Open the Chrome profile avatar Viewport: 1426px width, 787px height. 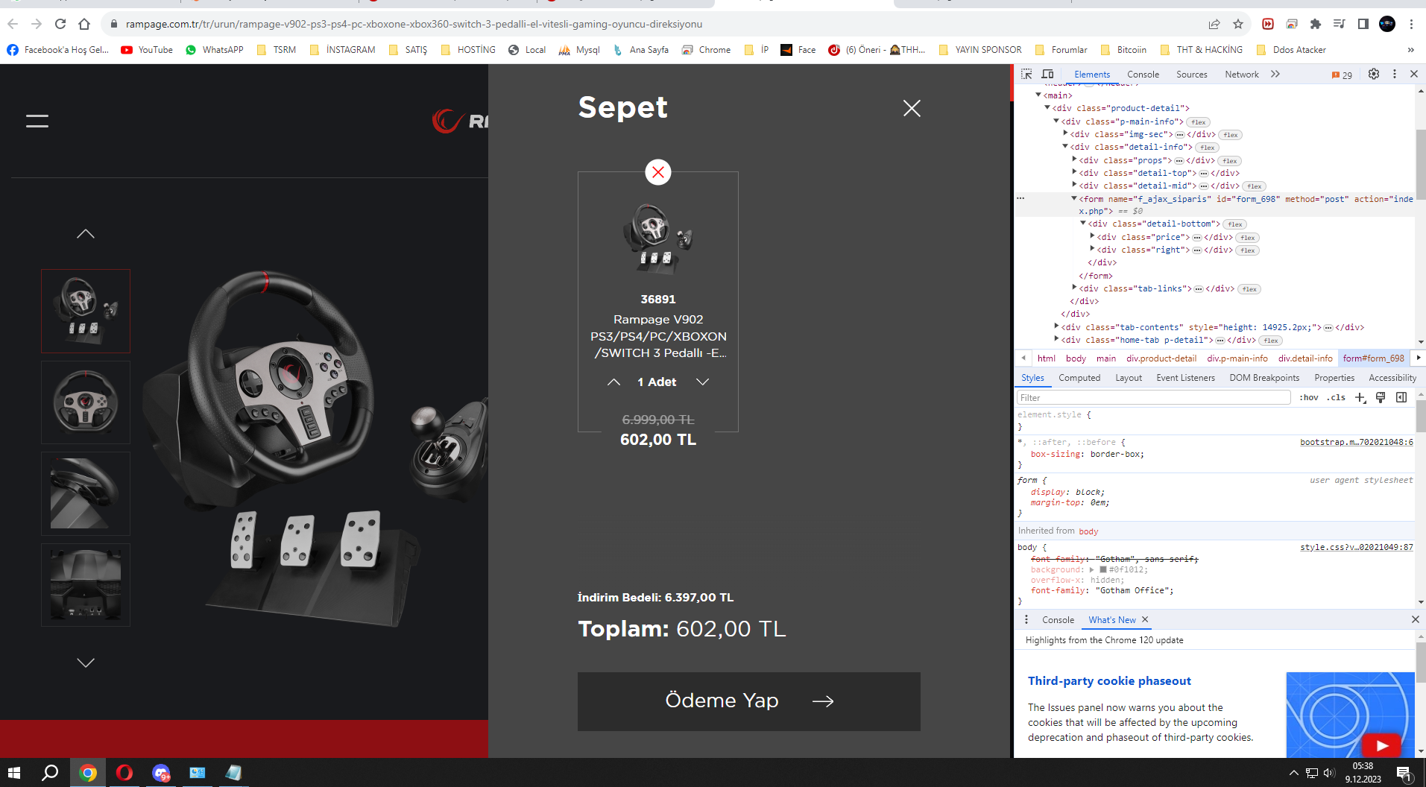point(1387,24)
